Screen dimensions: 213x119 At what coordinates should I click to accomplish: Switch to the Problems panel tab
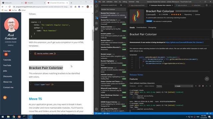coord(132,86)
